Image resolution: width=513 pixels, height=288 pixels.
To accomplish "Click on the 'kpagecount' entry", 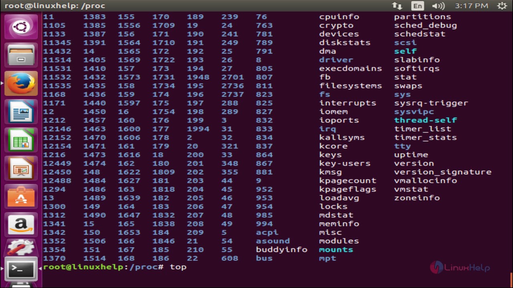I will [347, 180].
